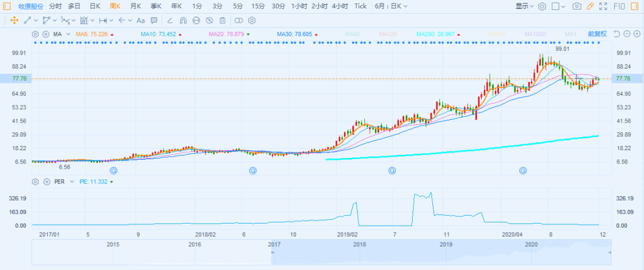Enter fullscreen with the expand icon

click(x=603, y=7)
